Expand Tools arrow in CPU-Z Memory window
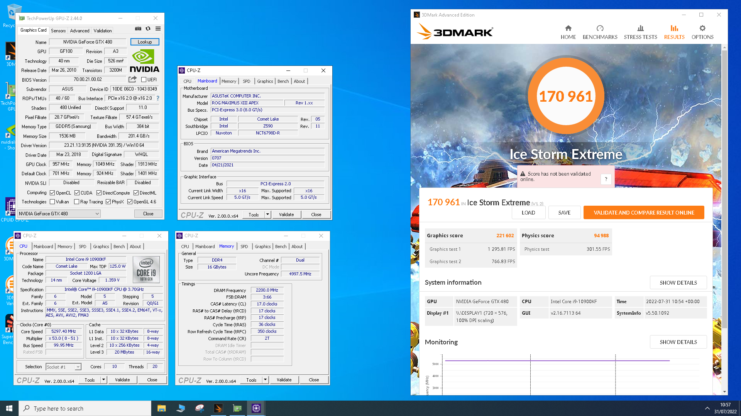Screen dimensions: 741x416 [265, 380]
